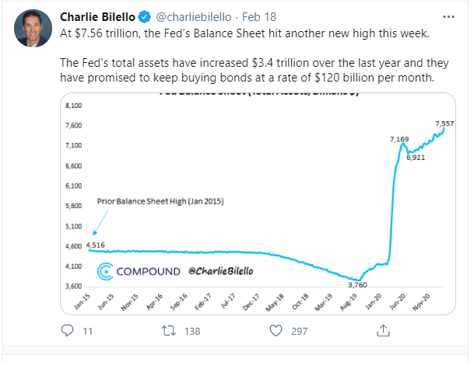Click the like count 297

[299, 332]
